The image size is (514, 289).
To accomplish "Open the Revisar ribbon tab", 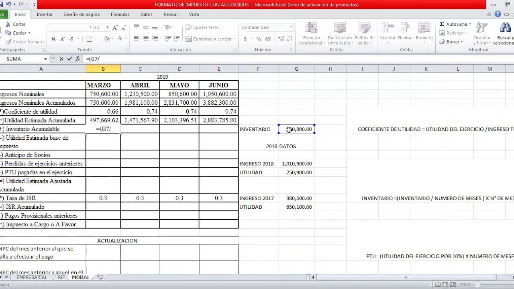I will [171, 14].
